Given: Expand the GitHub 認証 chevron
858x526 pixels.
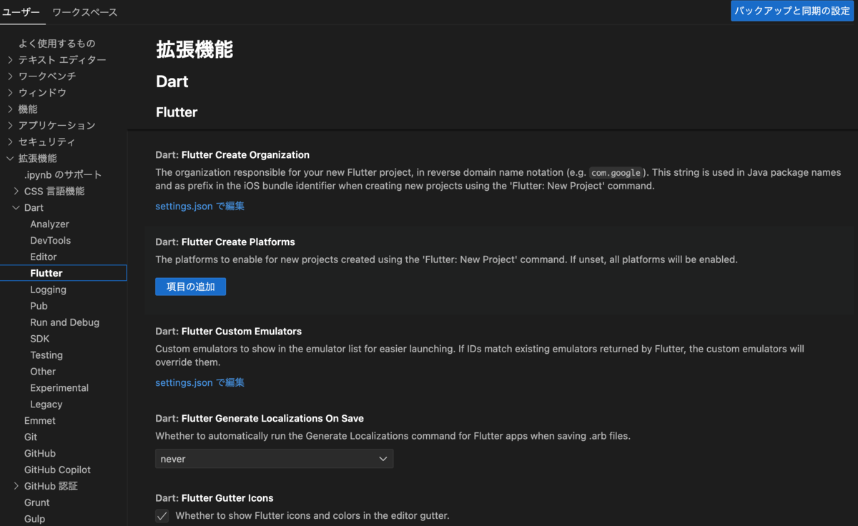Looking at the screenshot, I should (x=16, y=486).
